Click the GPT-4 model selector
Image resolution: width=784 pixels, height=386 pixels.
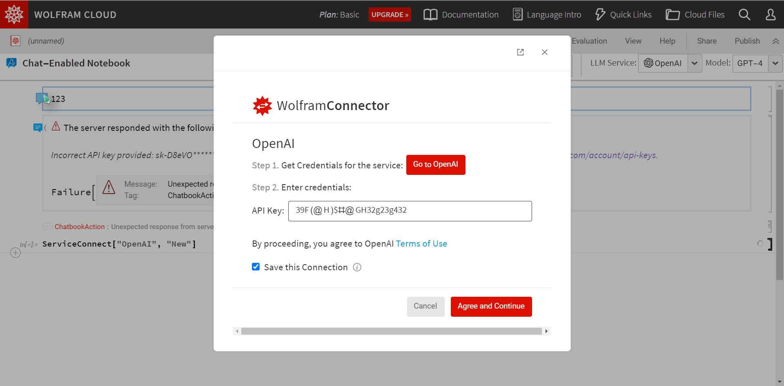pos(750,63)
